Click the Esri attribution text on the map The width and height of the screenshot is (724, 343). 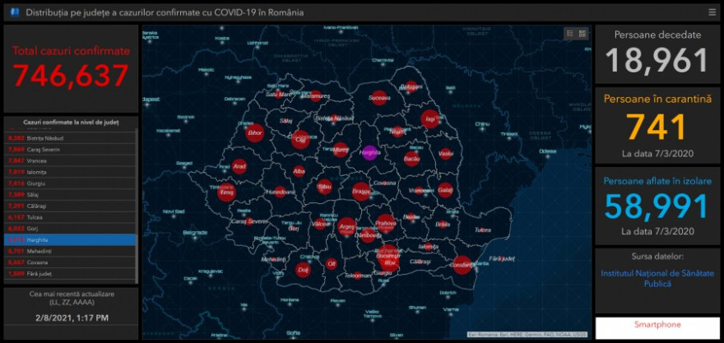pos(527,334)
